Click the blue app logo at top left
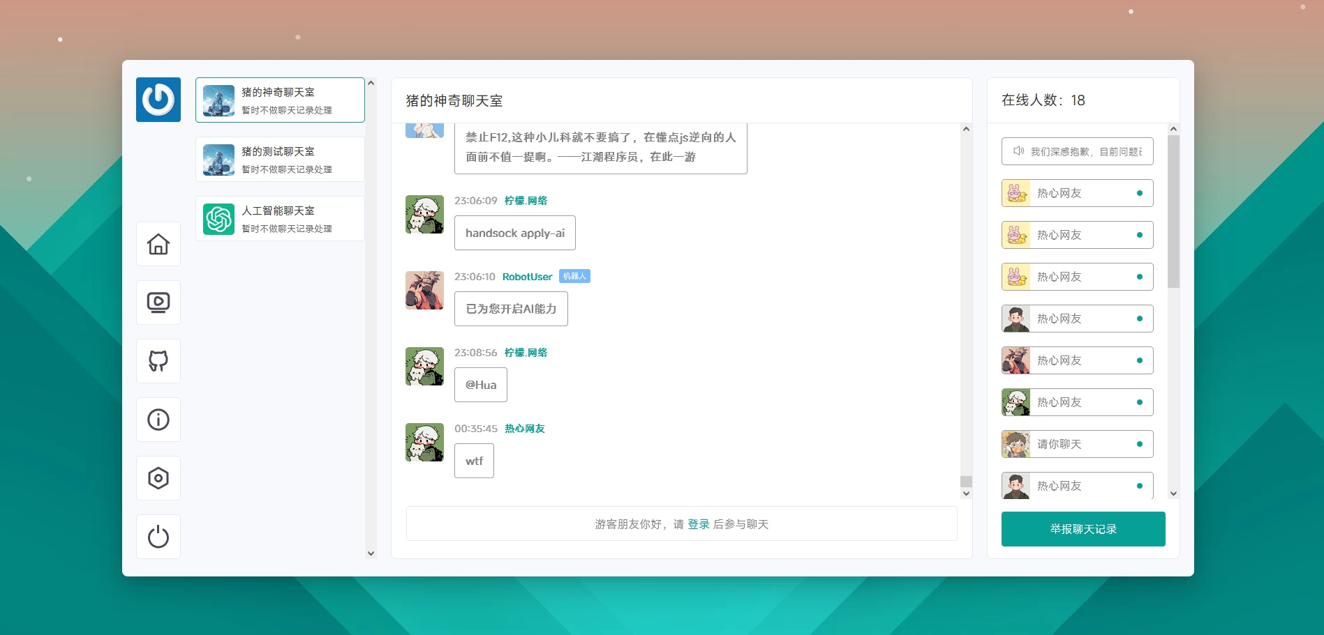 (x=158, y=99)
